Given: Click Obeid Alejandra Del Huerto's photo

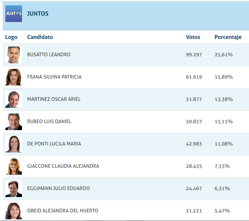Looking at the screenshot, I should pos(14,211).
